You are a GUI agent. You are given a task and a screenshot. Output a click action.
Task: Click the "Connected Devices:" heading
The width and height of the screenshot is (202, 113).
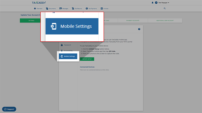point(87,67)
